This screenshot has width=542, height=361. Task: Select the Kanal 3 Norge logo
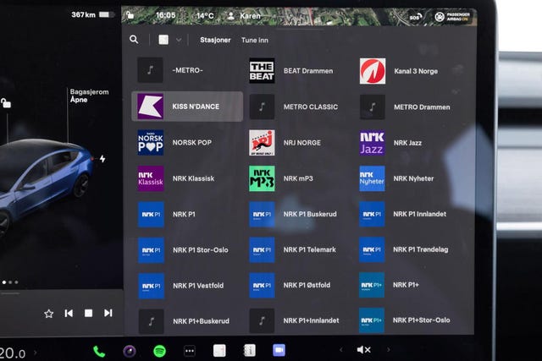click(373, 71)
